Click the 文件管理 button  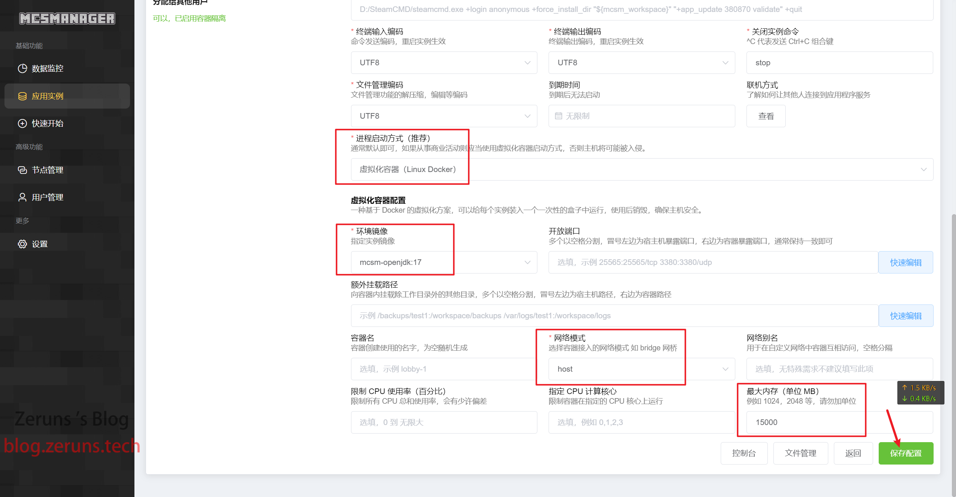click(x=801, y=453)
